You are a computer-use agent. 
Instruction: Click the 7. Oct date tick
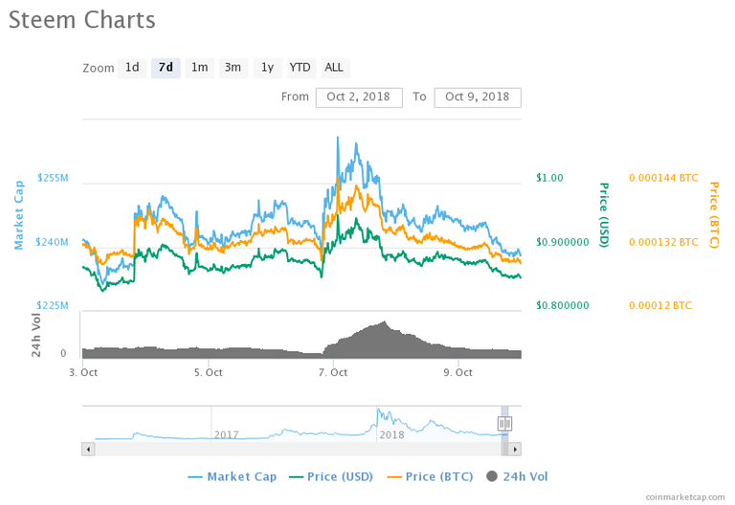[x=333, y=372]
